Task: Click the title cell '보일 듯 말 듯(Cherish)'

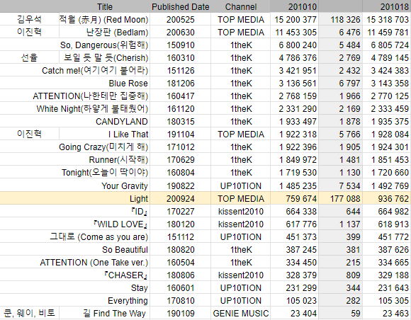Action: [x=106, y=57]
